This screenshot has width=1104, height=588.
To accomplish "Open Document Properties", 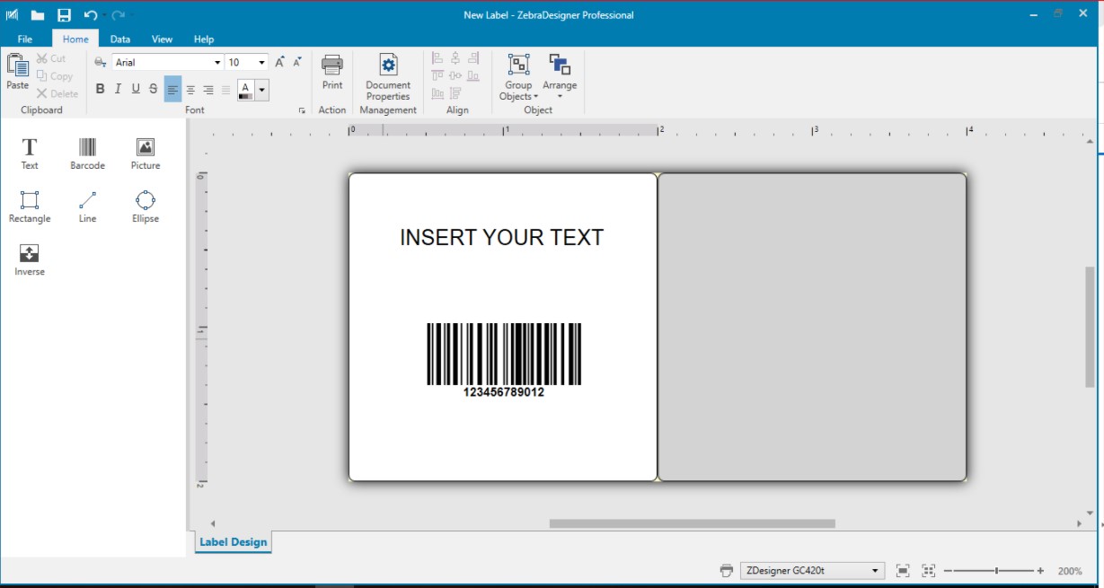I will [x=387, y=79].
